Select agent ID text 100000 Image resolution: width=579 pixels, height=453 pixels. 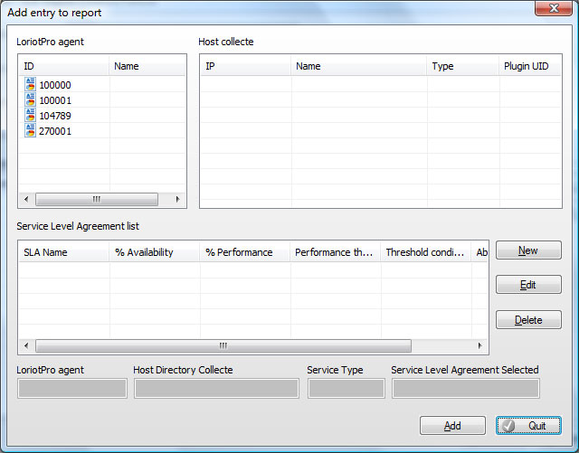55,85
